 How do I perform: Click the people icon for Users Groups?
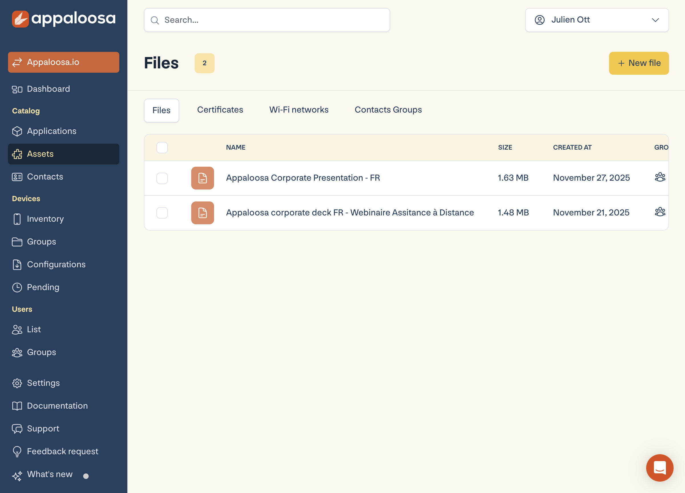pos(17,353)
